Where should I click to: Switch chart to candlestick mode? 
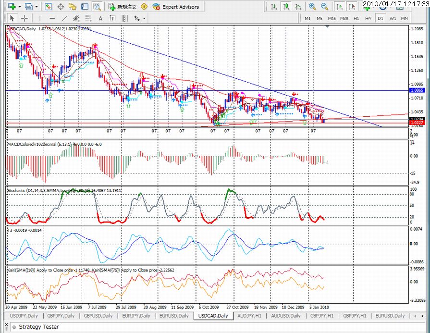[x=285, y=7]
